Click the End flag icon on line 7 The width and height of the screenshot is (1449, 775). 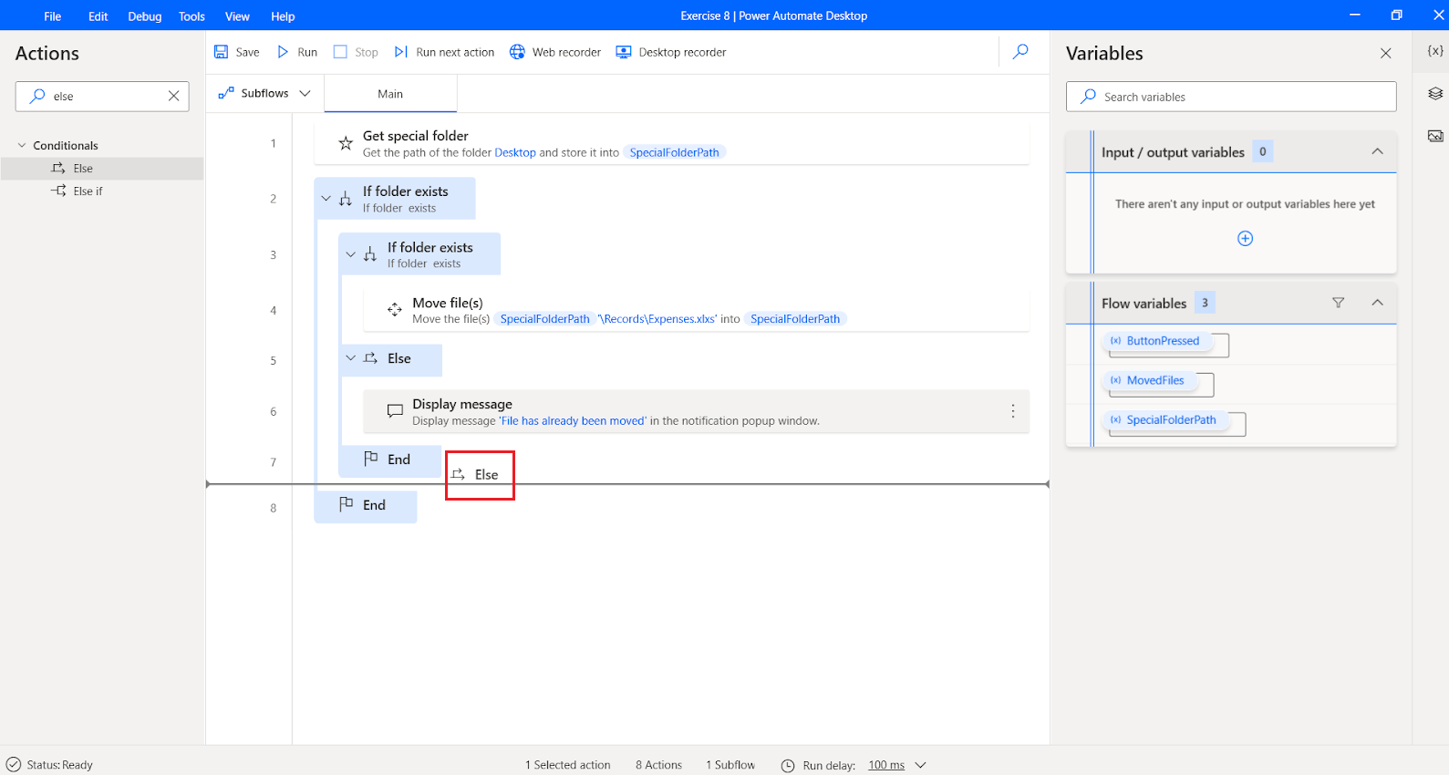pyautogui.click(x=370, y=459)
